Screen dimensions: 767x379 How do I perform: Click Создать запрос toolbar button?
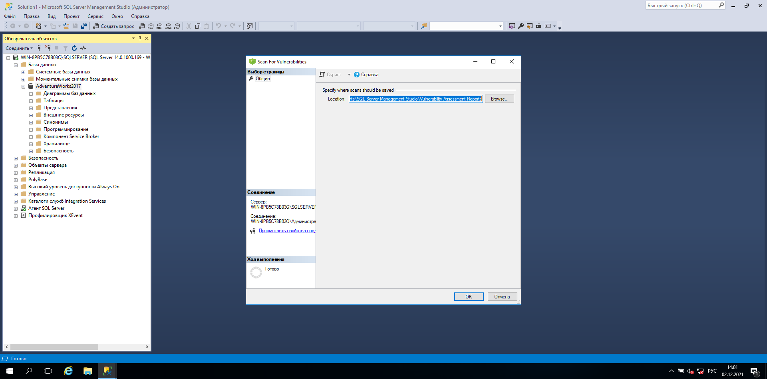point(114,26)
